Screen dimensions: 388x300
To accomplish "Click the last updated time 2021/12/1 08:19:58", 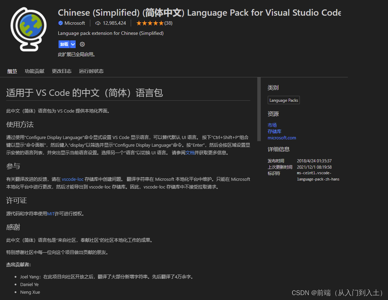I will (314, 167).
